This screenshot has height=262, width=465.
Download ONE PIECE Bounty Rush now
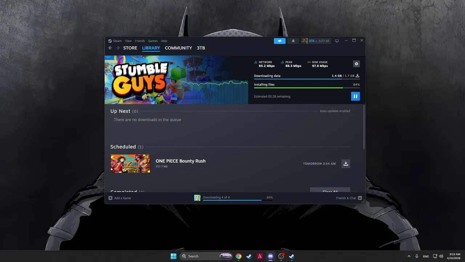(346, 164)
